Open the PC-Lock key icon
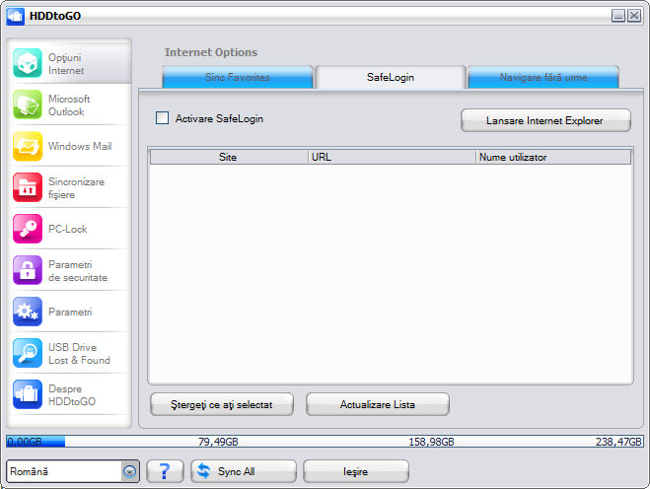Viewport: 650px width, 489px height. tap(28, 229)
